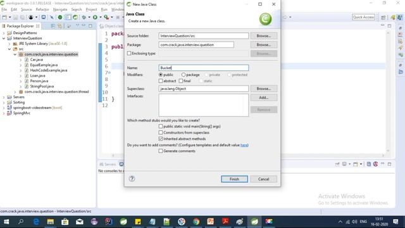Viewport: 405px width, 228px height.
Task: Click the green Run button in the toolbar
Action: [95, 17]
